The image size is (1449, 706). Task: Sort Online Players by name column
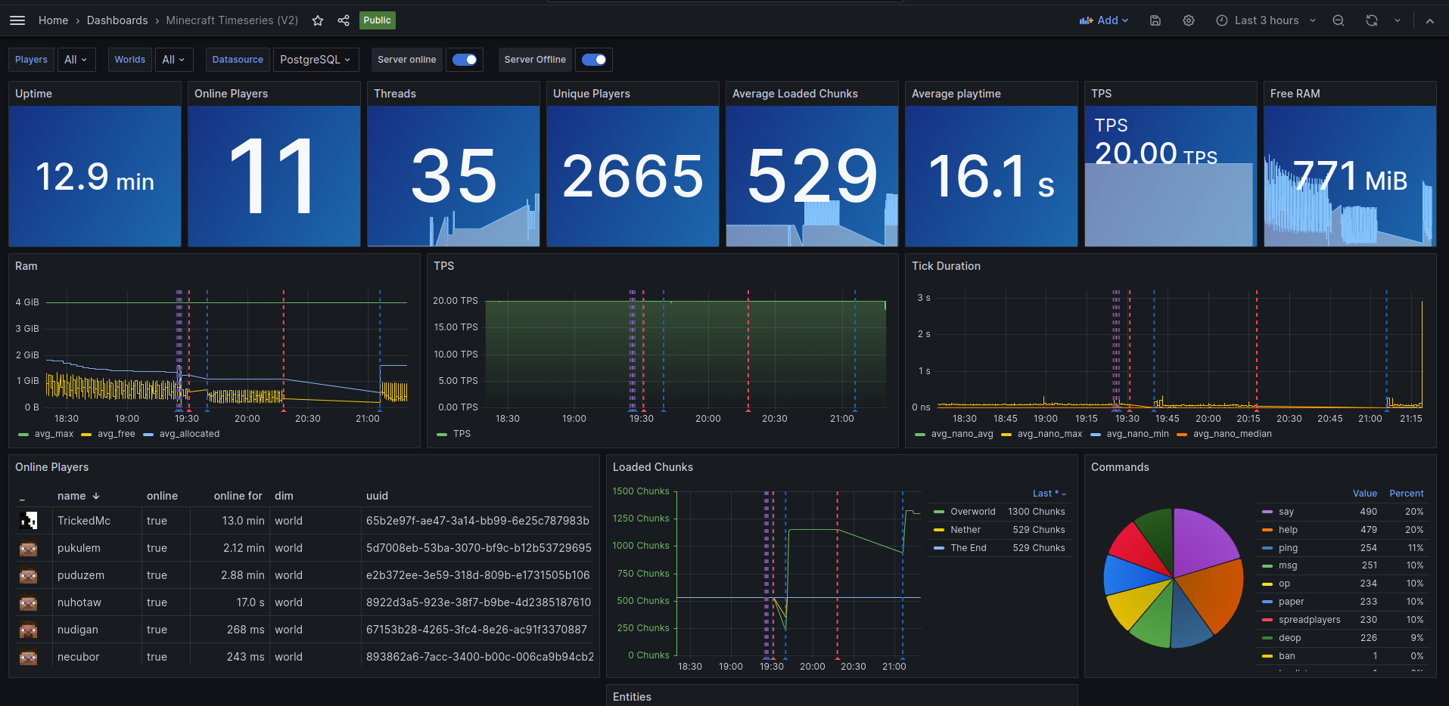(72, 496)
